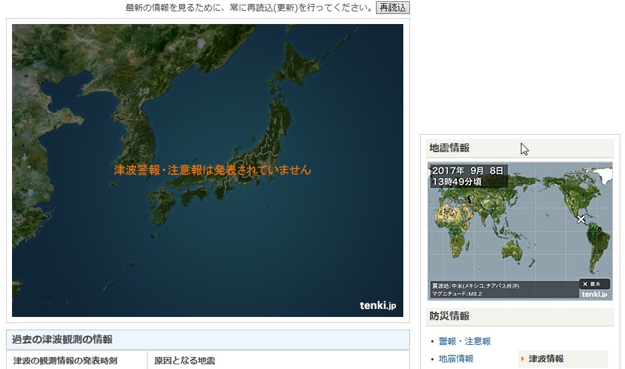Click tenki.jp logo on the earthquake map
Viewport: 625px width, 369px height.
pos(594,294)
